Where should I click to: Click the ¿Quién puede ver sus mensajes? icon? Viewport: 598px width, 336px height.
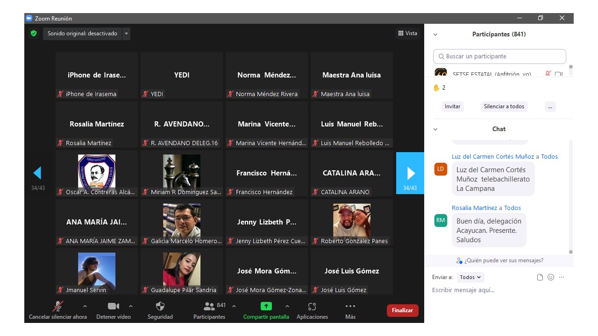point(460,260)
